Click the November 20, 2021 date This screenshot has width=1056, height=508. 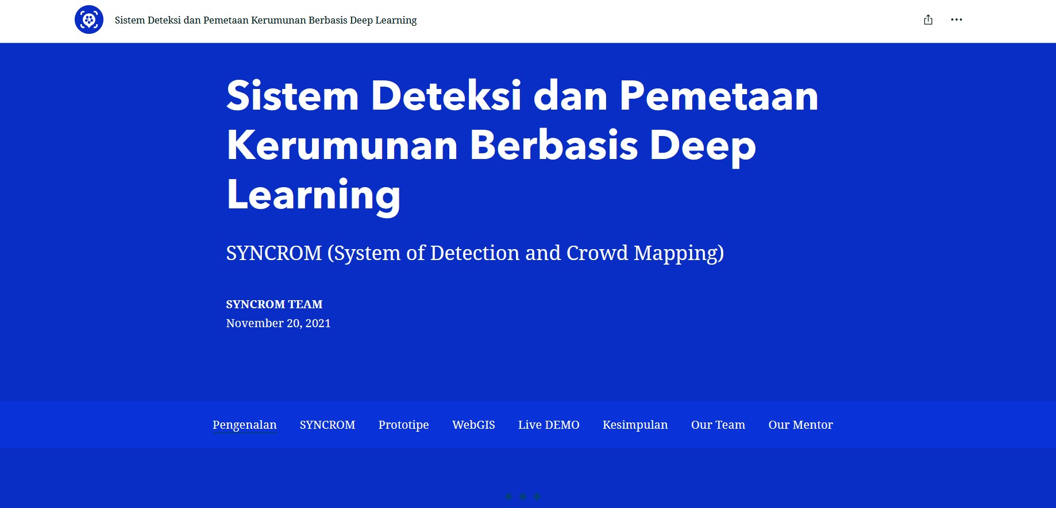pos(278,323)
